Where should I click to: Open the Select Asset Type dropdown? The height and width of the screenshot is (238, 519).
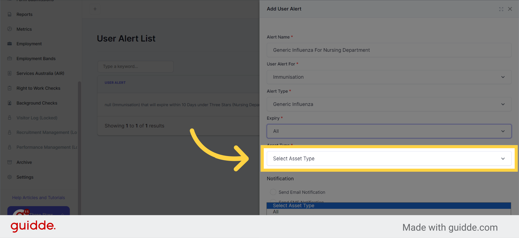tap(389, 158)
